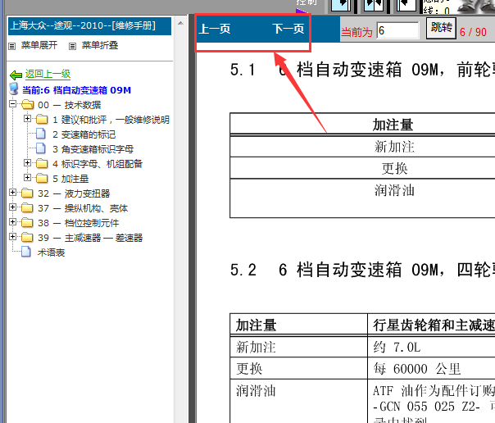Click computer icon beside 当前:6 档自动变速箱
Image resolution: width=495 pixels, height=423 pixels.
(14, 89)
